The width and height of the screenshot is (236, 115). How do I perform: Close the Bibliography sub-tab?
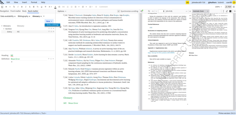click(x=29, y=16)
